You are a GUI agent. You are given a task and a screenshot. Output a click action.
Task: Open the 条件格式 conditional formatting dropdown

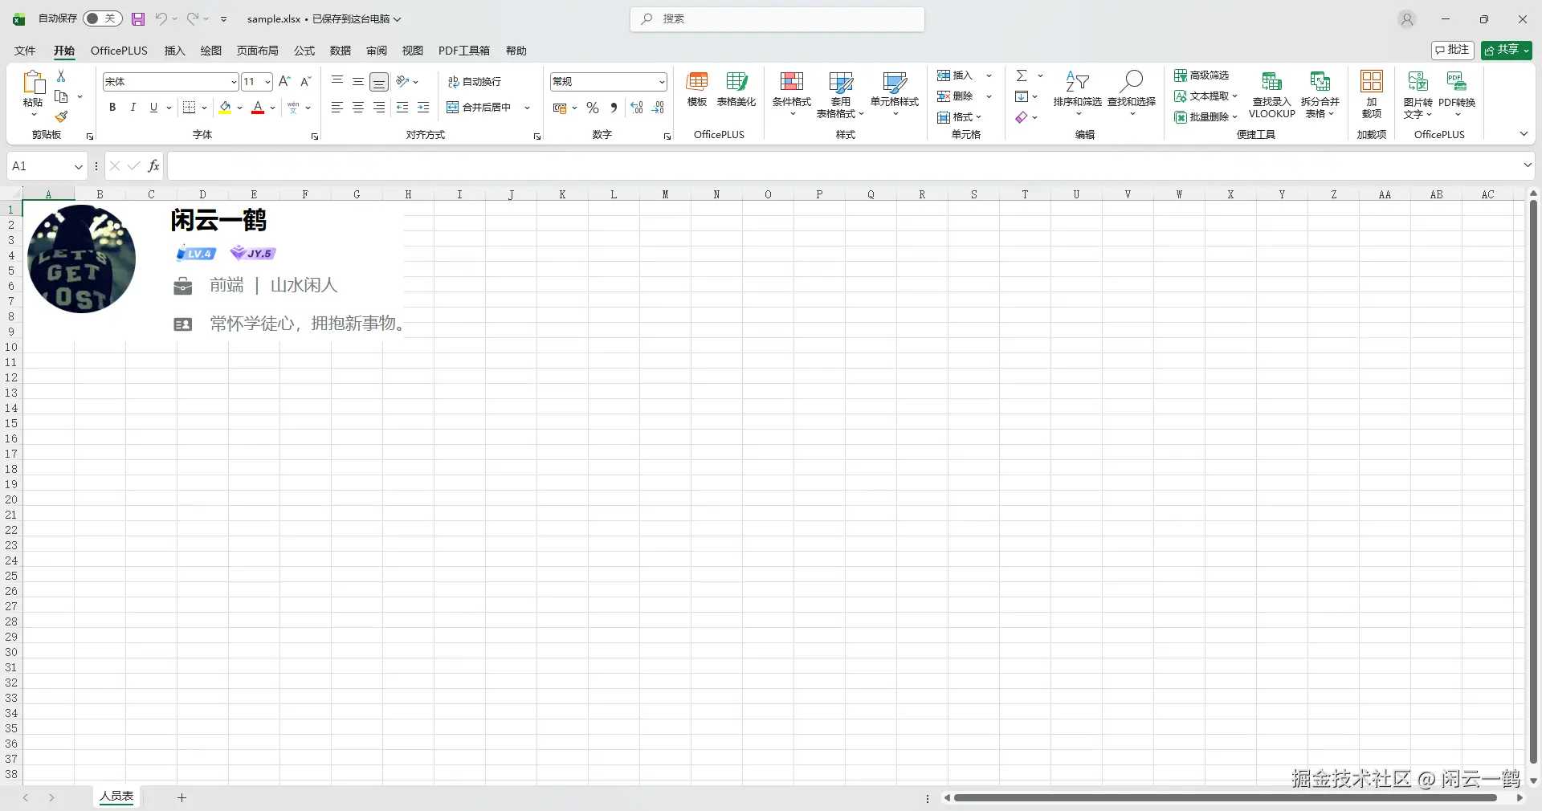792,95
